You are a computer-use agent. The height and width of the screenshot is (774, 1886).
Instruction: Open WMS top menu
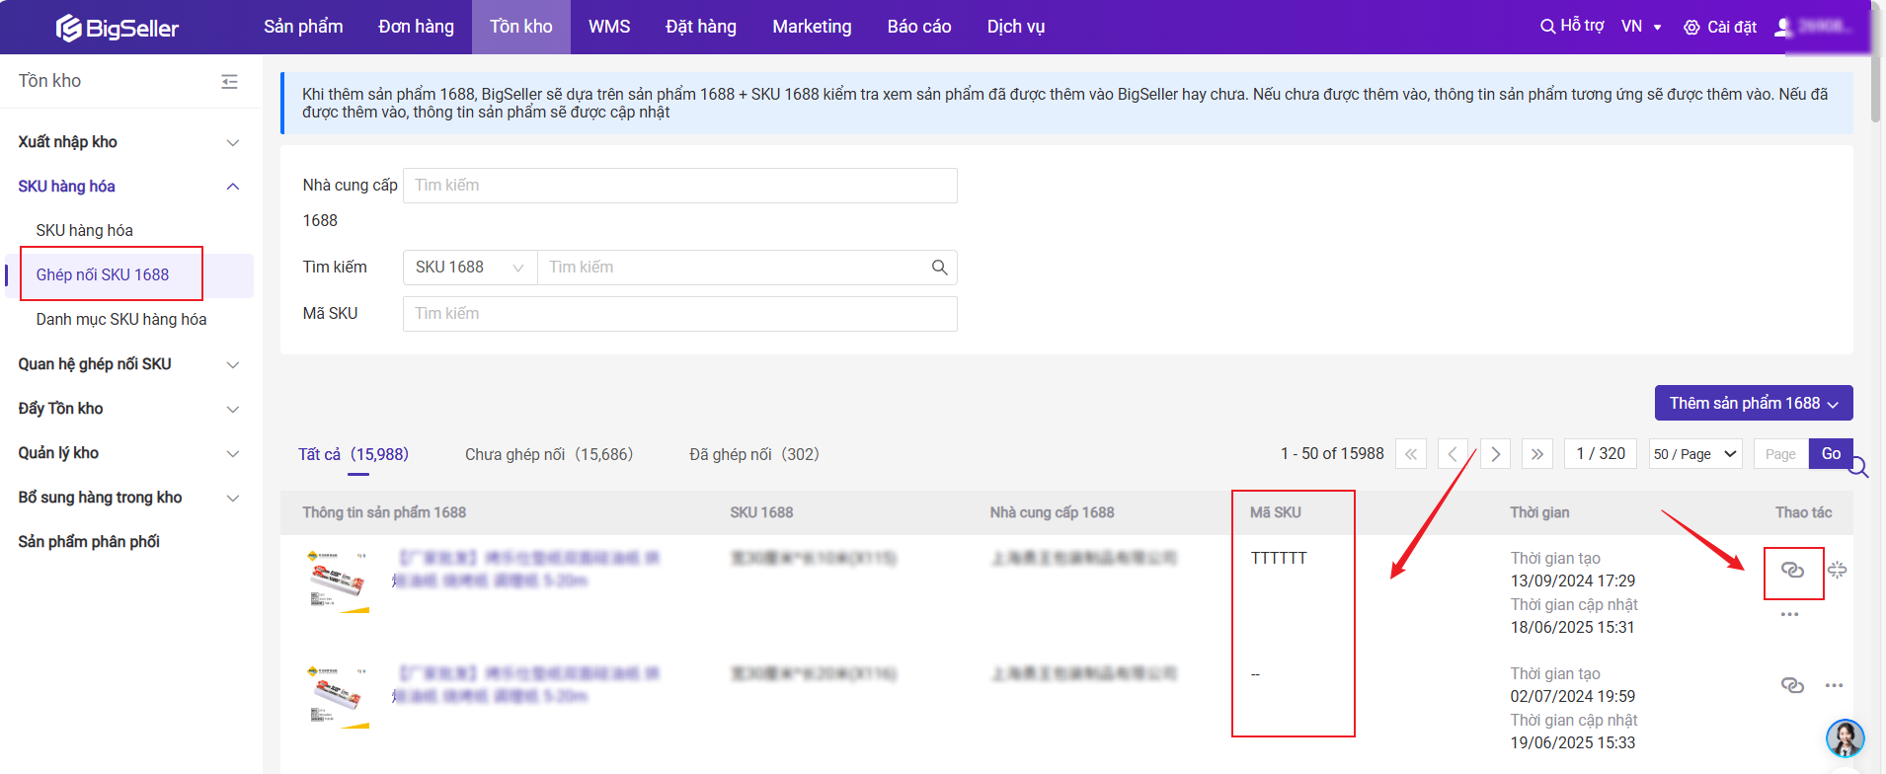[x=609, y=27]
